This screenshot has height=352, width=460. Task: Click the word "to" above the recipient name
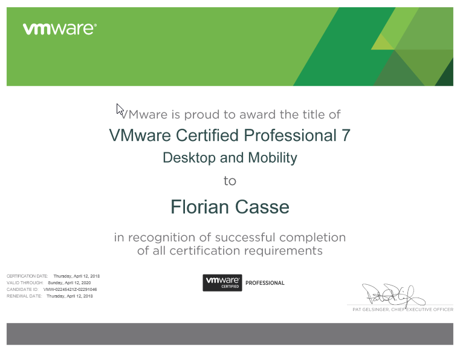pos(230,181)
